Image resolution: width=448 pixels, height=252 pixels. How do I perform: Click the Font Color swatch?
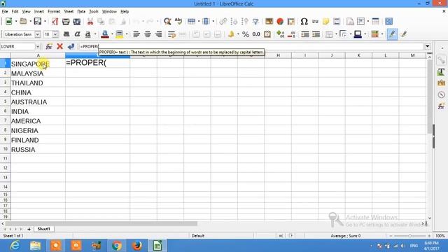tap(105, 34)
